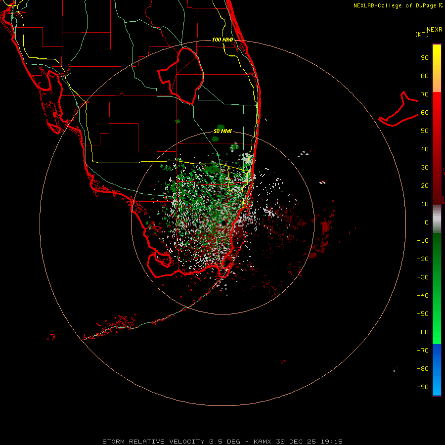This screenshot has height=445, width=445.
Task: Click the positive 60 scale value
Action: (x=425, y=112)
